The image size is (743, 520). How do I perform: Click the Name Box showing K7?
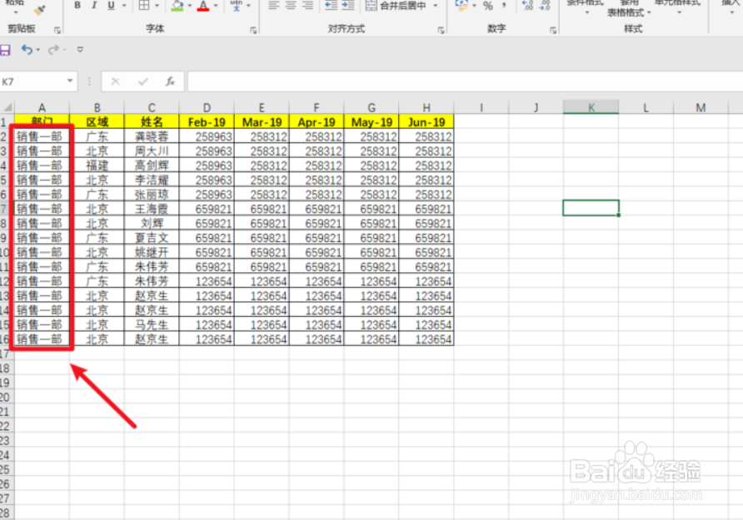(32, 82)
